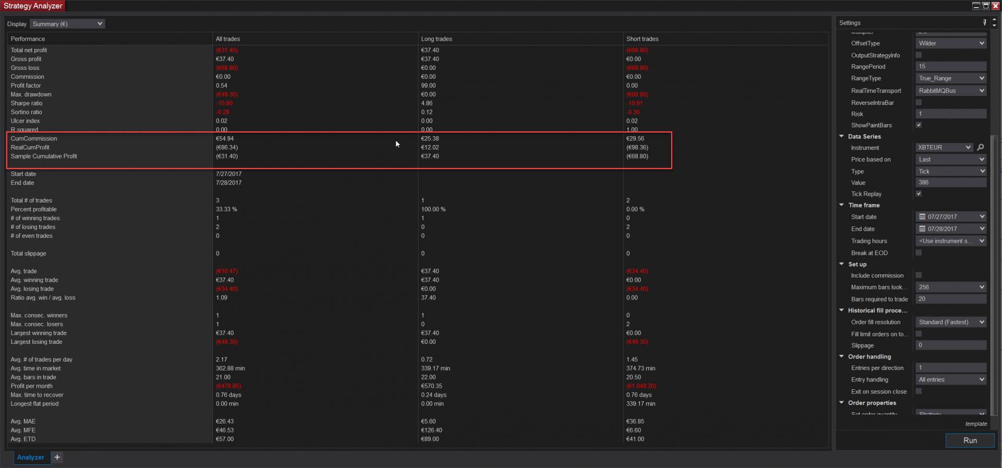
Task: Close the Strategy Analyzer window
Action: [x=995, y=6]
